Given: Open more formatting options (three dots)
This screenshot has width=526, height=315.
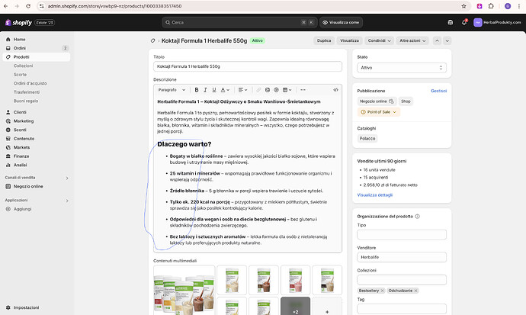Looking at the screenshot, I should coord(303,90).
